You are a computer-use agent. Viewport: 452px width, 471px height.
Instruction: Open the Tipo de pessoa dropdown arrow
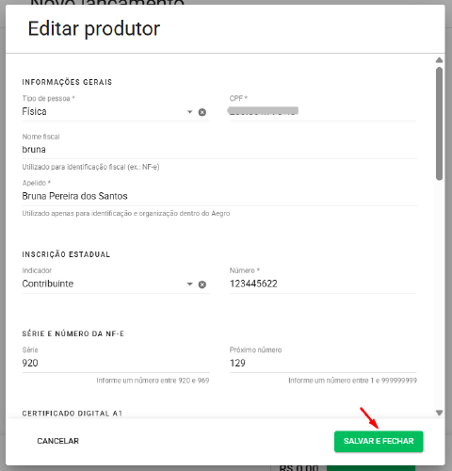coord(189,112)
